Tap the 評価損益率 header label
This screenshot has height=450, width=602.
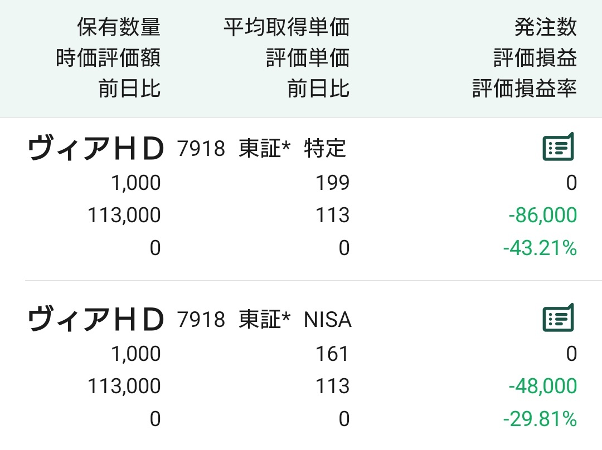click(525, 89)
